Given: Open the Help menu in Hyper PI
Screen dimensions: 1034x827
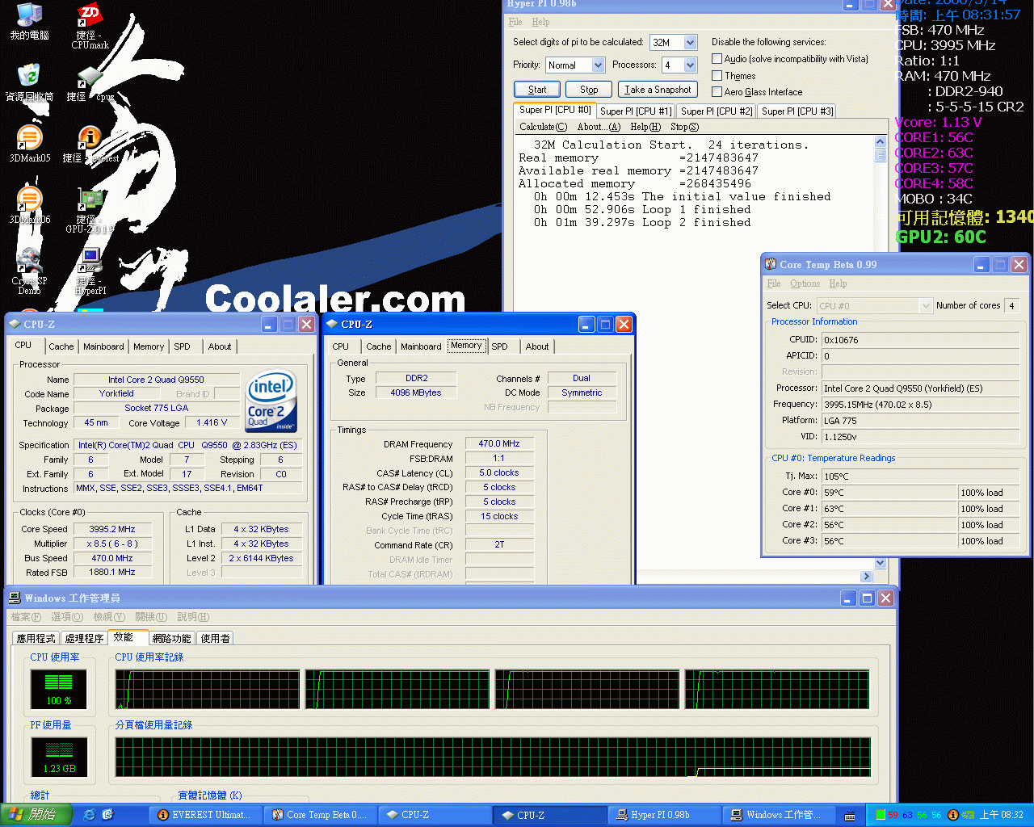Looking at the screenshot, I should [x=541, y=22].
